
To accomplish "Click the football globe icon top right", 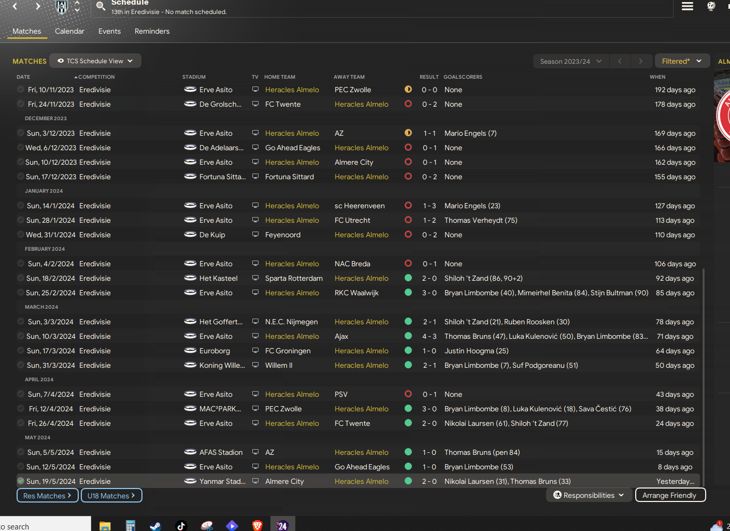I will click(711, 6).
